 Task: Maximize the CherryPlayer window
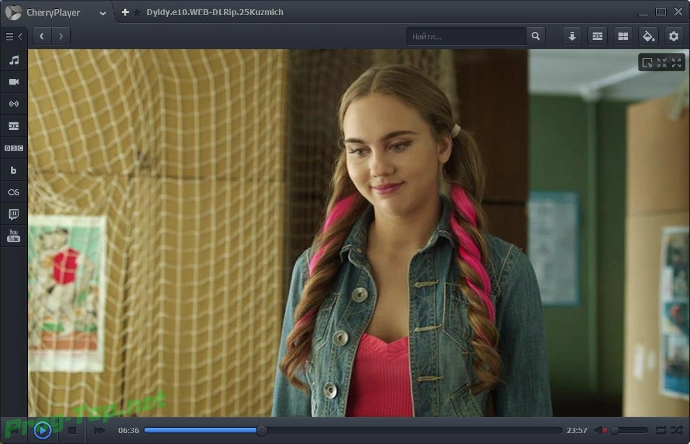click(660, 12)
